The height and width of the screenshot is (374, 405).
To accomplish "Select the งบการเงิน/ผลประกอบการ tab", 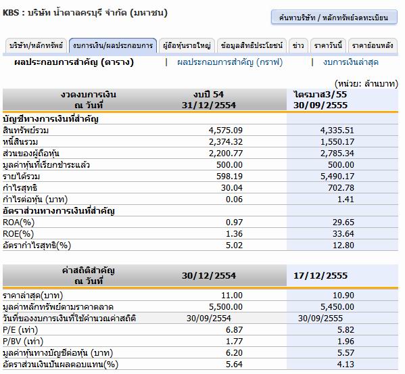I will click(x=113, y=46).
